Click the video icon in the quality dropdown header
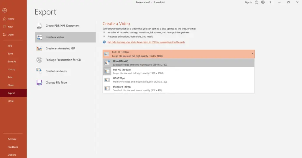Viewport: 302px width, 158px height. click(x=106, y=54)
